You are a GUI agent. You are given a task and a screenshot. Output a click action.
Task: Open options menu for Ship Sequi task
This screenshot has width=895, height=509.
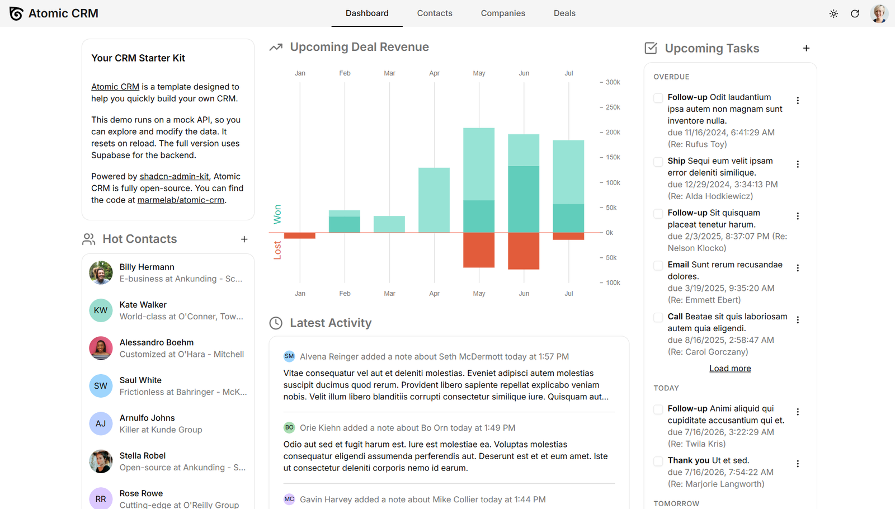798,164
